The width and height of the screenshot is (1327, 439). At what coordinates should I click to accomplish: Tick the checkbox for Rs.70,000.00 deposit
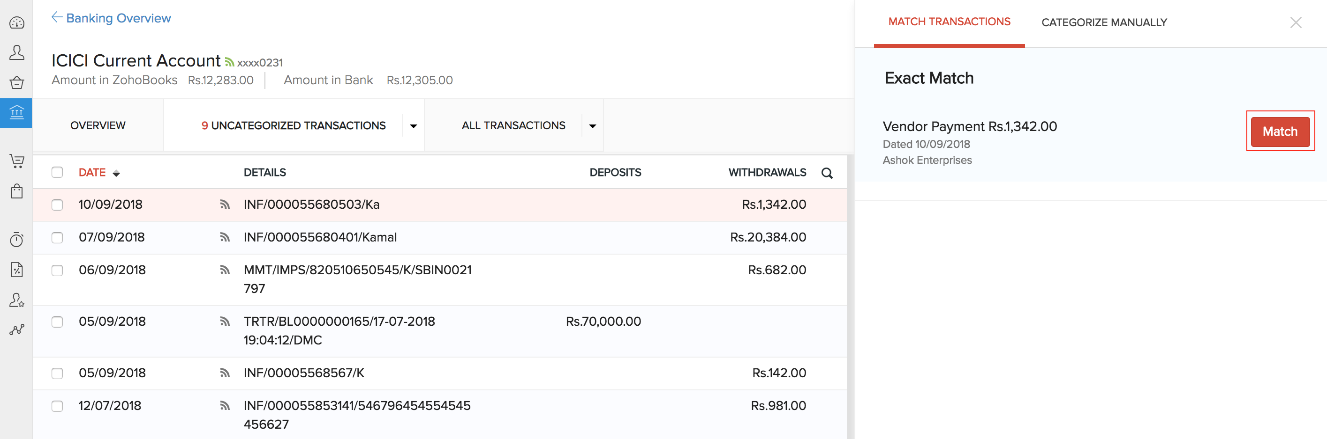click(x=57, y=322)
